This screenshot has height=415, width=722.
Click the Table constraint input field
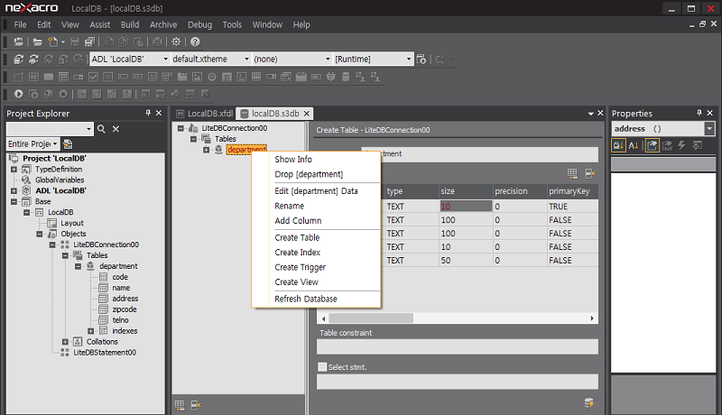[x=458, y=347]
